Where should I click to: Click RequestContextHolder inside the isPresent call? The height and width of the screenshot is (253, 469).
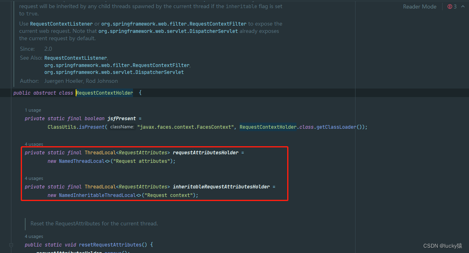pyautogui.click(x=268, y=127)
